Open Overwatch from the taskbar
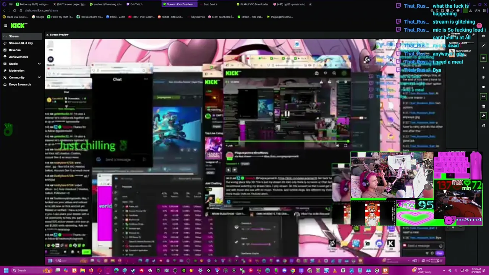The height and width of the screenshot is (275, 489). (x=377, y=270)
